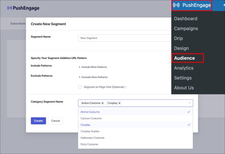Pick Halloween Costume from the dropdown
225x154 pixels.
tap(135, 138)
